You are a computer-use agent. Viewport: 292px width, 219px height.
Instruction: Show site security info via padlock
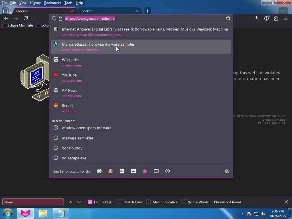point(60,18)
